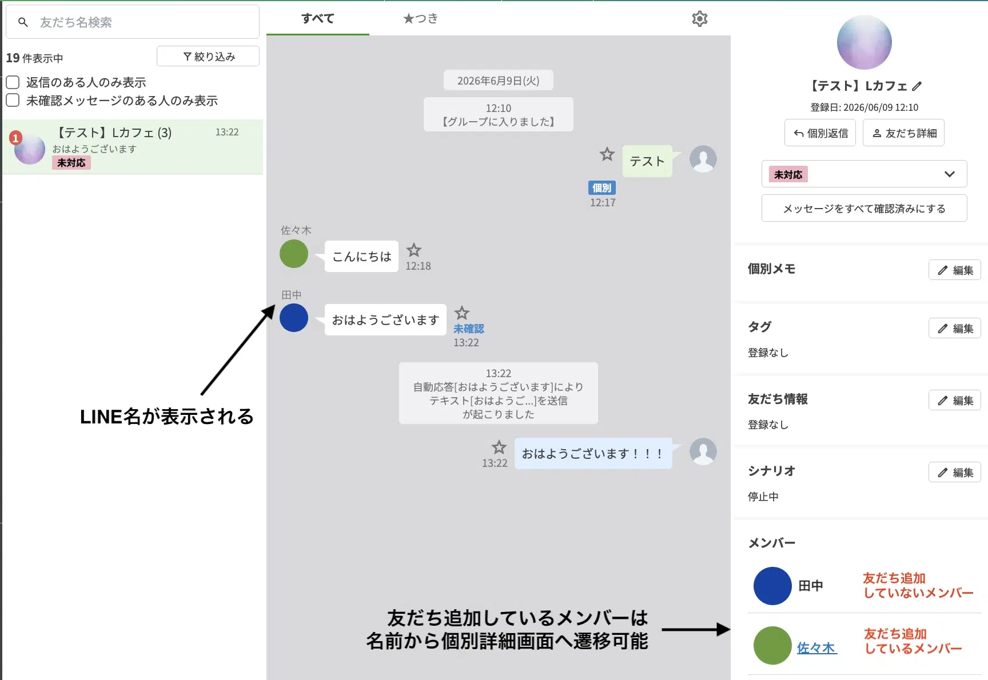This screenshot has height=680, width=988.
Task: Enable 未確認メッセージのある人のみ表示 checkbox
Action: click(13, 101)
